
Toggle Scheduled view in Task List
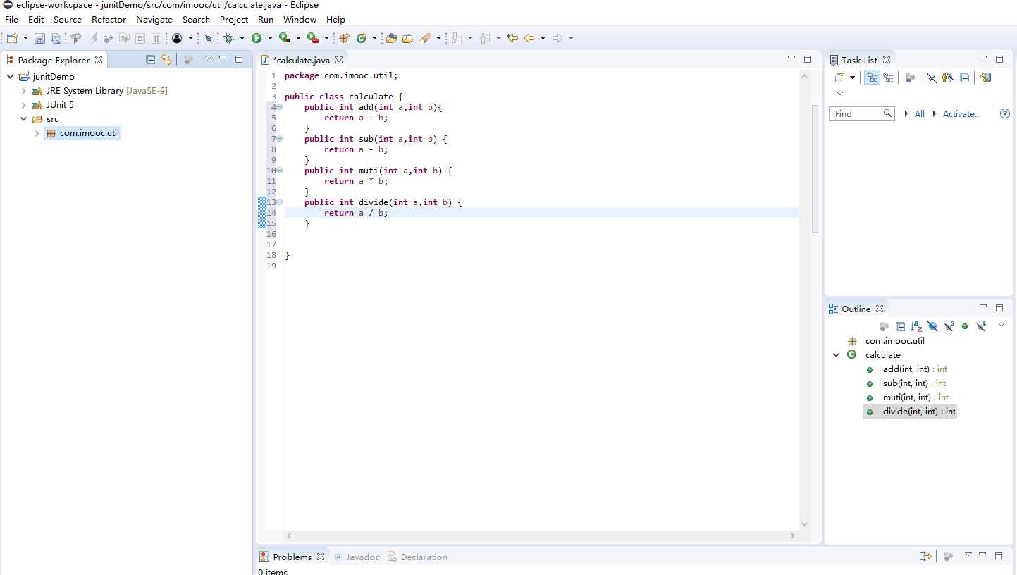click(x=888, y=78)
